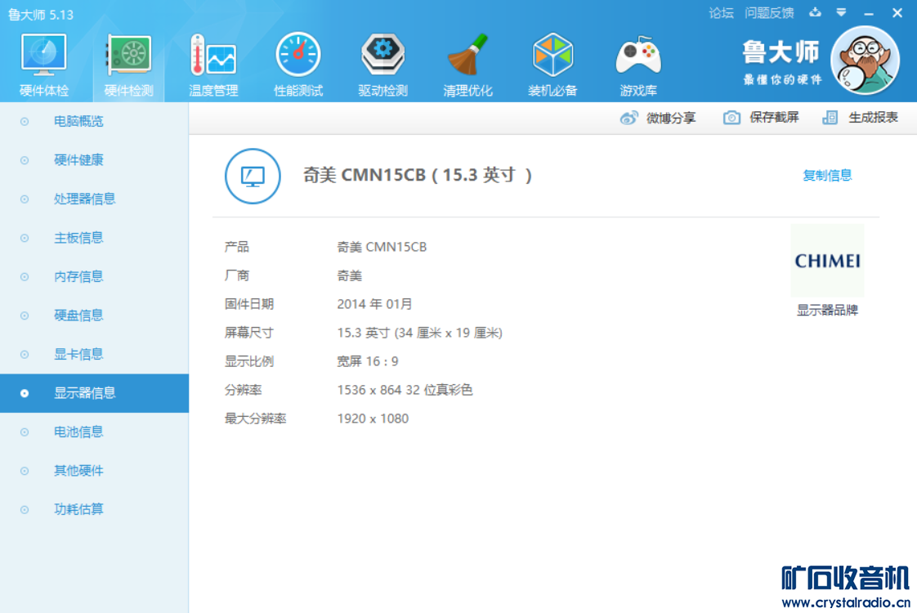
Task: Click the monitor icon beside CMN15CB title
Action: click(x=253, y=176)
